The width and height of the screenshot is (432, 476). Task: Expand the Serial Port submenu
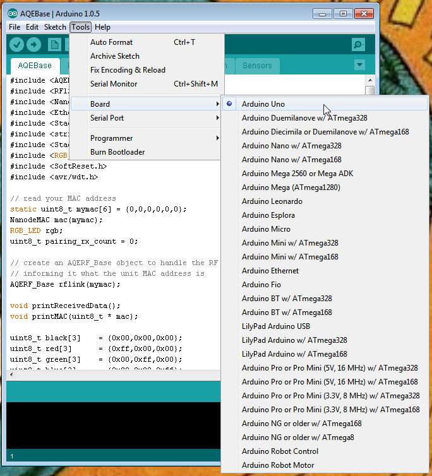pos(145,118)
